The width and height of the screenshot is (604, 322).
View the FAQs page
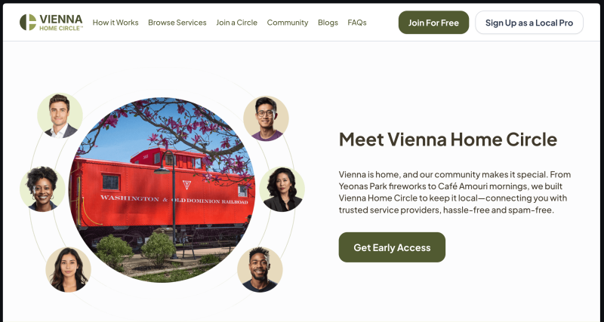click(356, 23)
